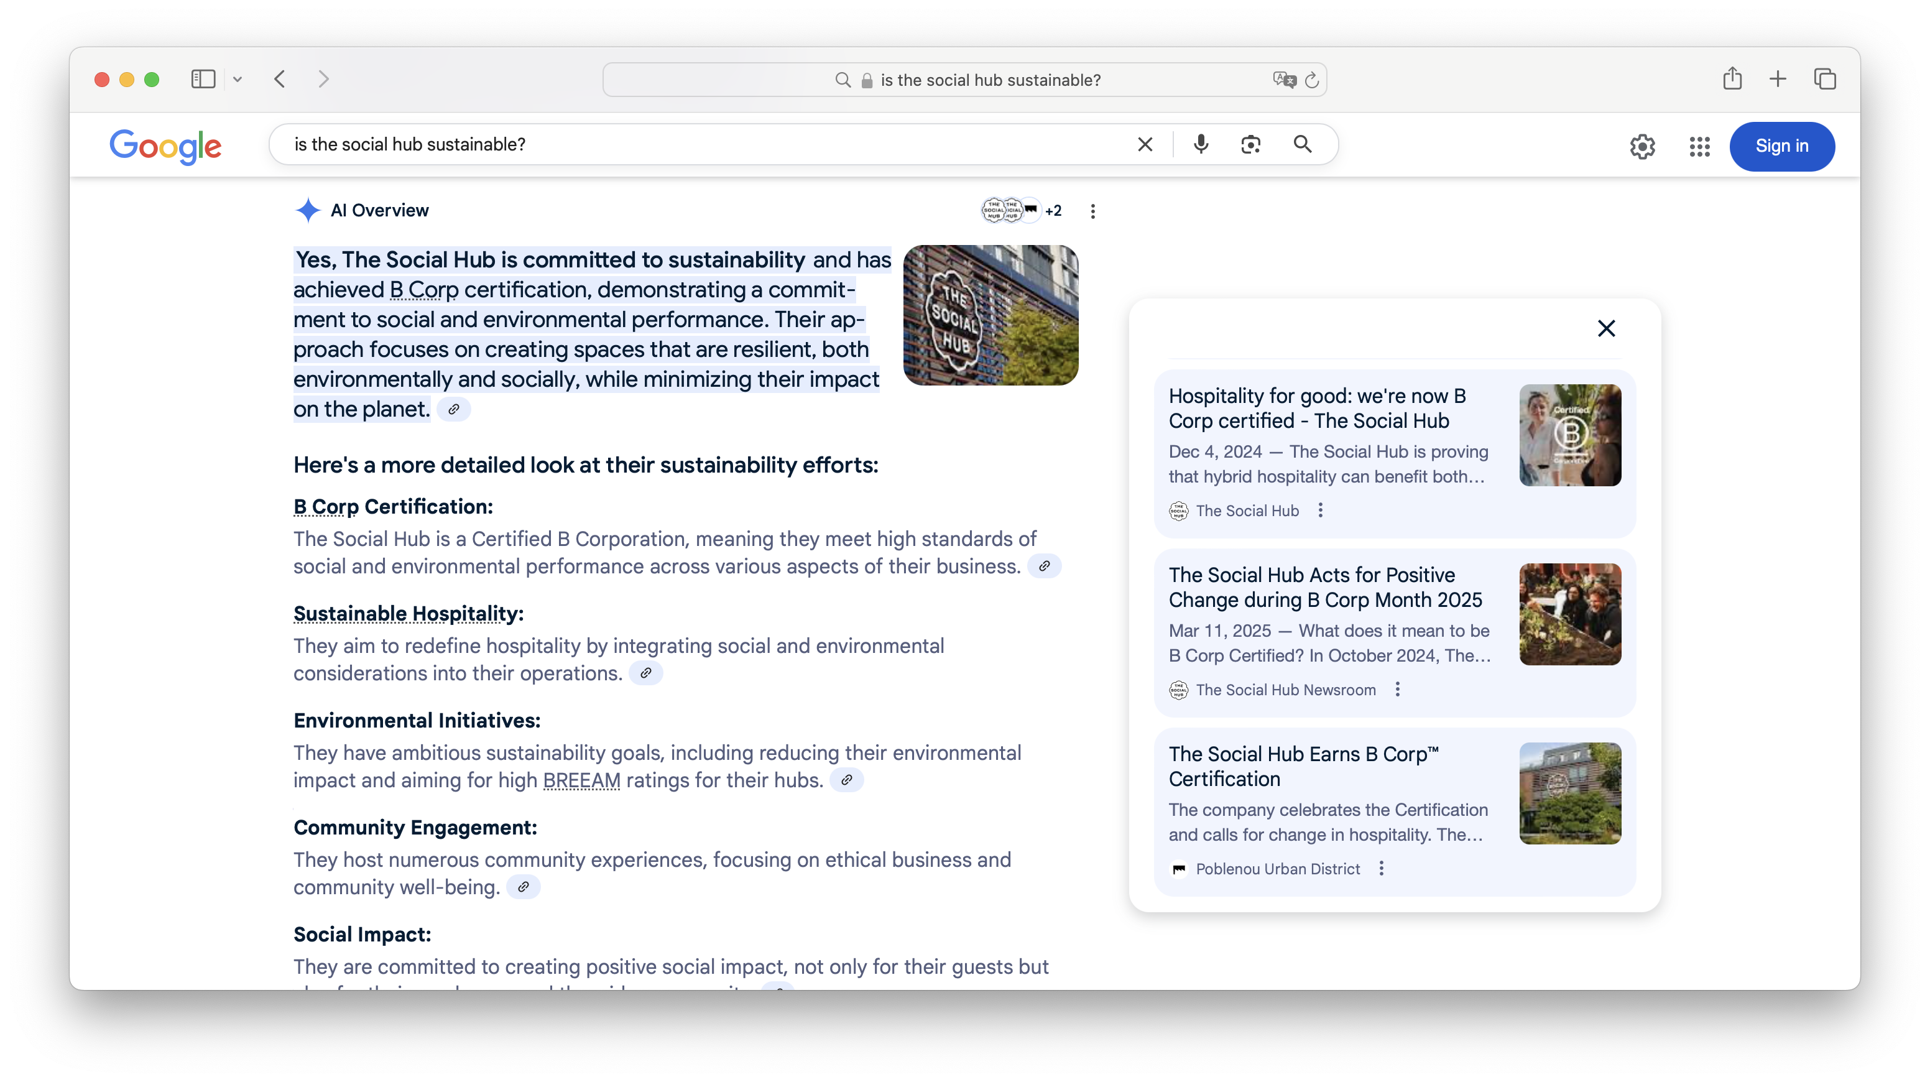The height and width of the screenshot is (1082, 1930).
Task: Click the Sign in button
Action: click(x=1781, y=146)
